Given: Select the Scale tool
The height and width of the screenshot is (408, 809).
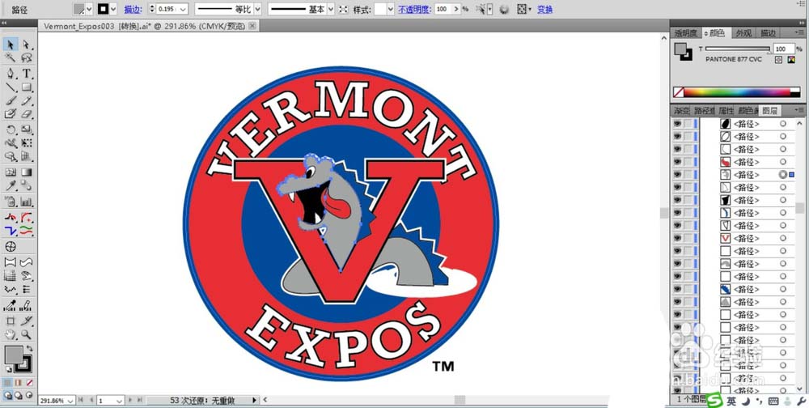Looking at the screenshot, I should pyautogui.click(x=27, y=130).
